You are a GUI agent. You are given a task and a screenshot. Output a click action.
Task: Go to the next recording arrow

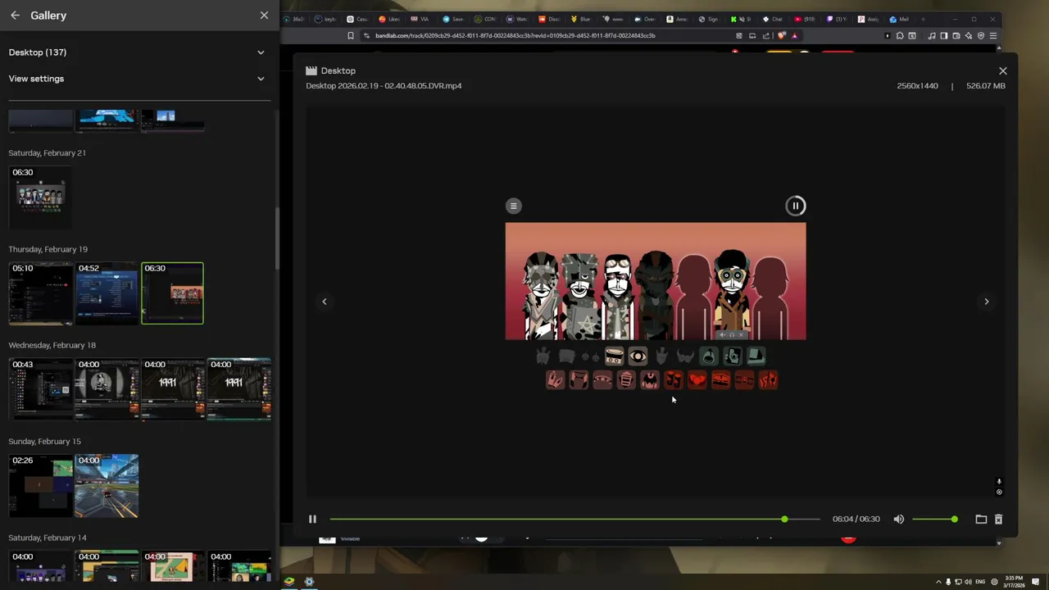point(986,302)
